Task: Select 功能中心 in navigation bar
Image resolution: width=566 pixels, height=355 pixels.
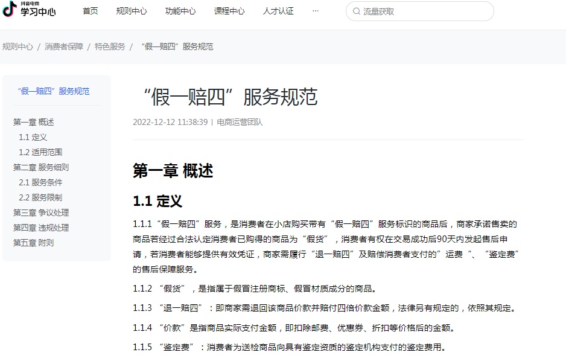Action: pyautogui.click(x=180, y=11)
